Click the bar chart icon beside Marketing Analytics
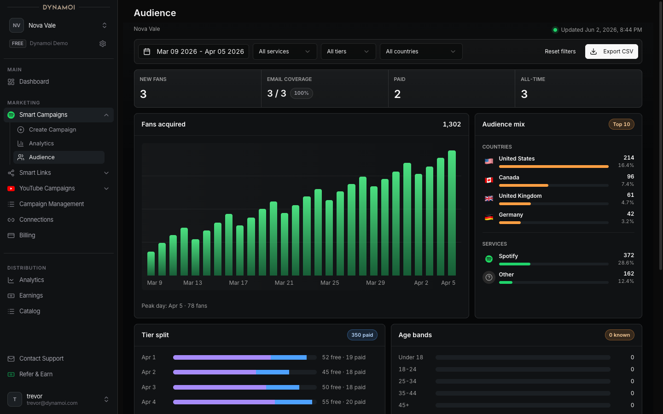The height and width of the screenshot is (414, 663). (x=21, y=144)
